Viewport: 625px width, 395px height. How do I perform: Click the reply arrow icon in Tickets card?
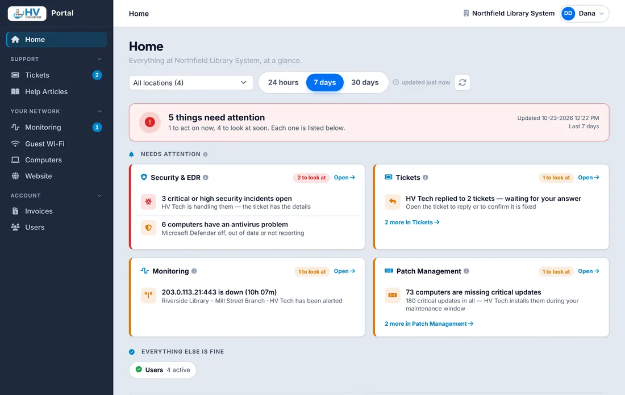(392, 202)
